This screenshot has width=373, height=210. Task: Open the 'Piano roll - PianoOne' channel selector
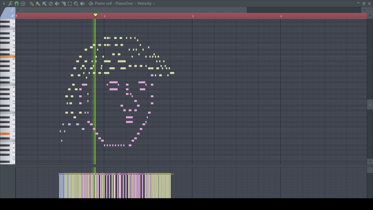114,3
